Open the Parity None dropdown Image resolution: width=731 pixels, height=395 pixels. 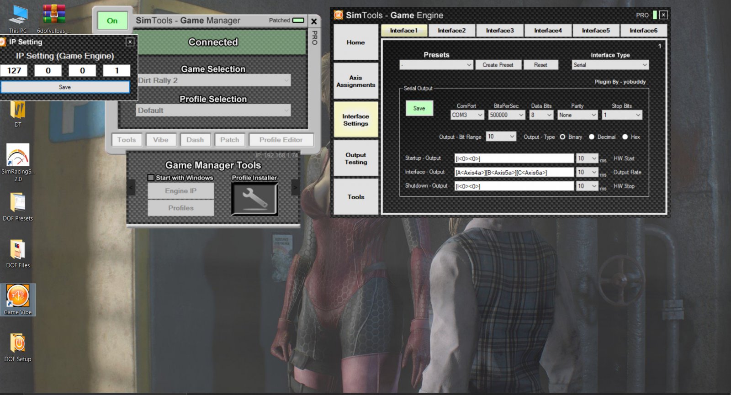(x=577, y=115)
